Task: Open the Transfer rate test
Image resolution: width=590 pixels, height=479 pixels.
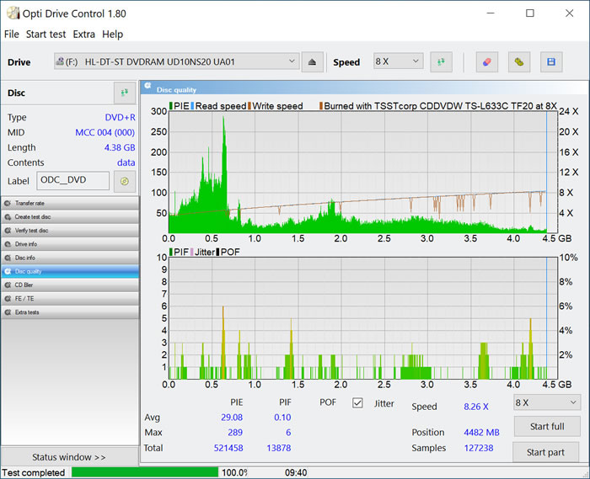Action: 69,203
